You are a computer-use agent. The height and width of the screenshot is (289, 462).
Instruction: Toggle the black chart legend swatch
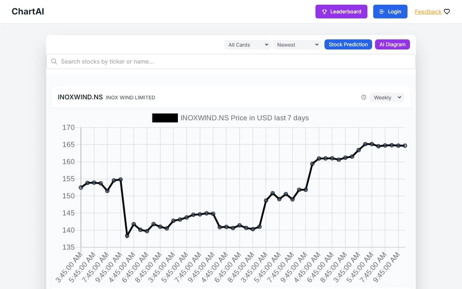pos(165,118)
